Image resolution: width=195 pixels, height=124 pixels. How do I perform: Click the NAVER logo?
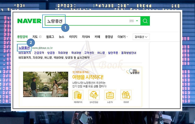click(x=29, y=21)
